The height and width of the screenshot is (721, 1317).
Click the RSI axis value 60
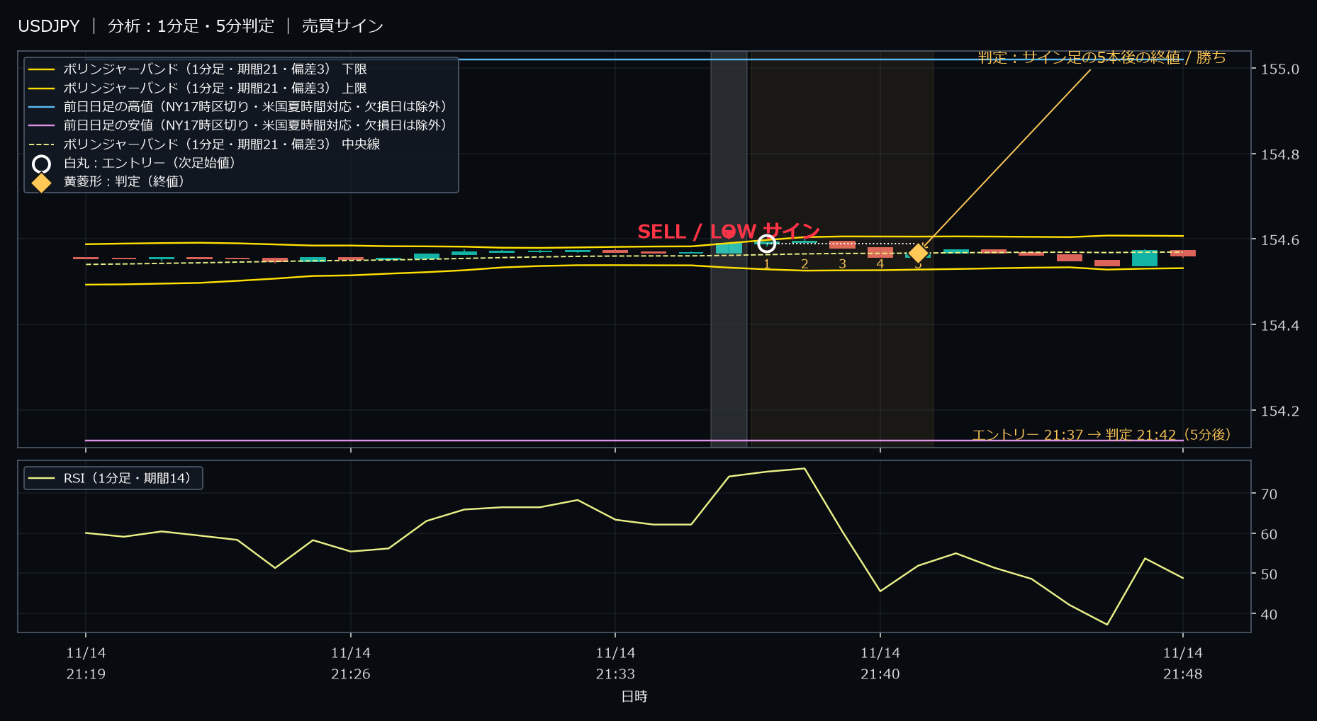(x=1269, y=535)
